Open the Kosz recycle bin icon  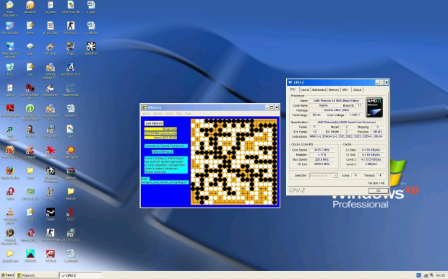(10, 69)
